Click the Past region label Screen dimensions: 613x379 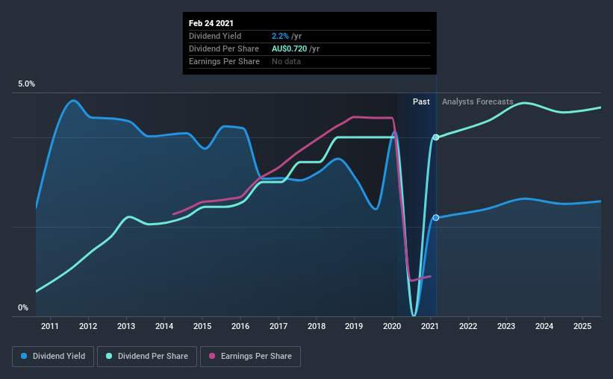tap(421, 101)
